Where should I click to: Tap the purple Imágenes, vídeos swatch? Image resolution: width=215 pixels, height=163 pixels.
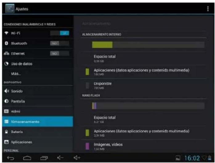(87, 146)
